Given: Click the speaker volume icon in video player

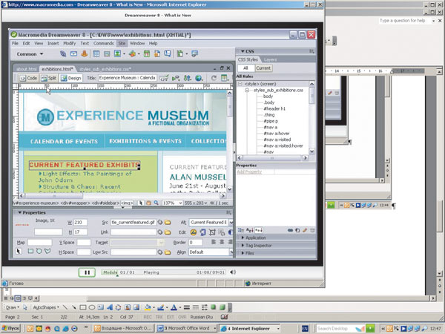Looking at the screenshot, I should click(233, 272).
